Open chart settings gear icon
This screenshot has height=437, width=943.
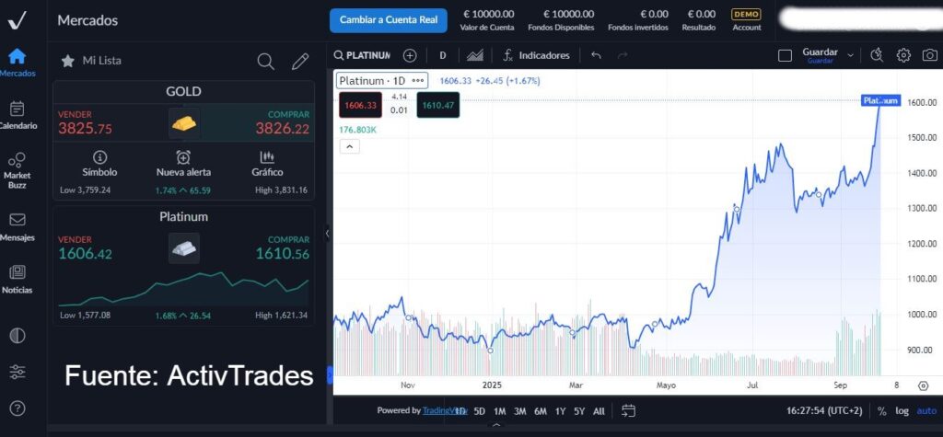pyautogui.click(x=903, y=55)
